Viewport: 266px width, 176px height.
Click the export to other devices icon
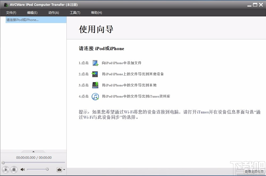pyautogui.click(x=95, y=74)
